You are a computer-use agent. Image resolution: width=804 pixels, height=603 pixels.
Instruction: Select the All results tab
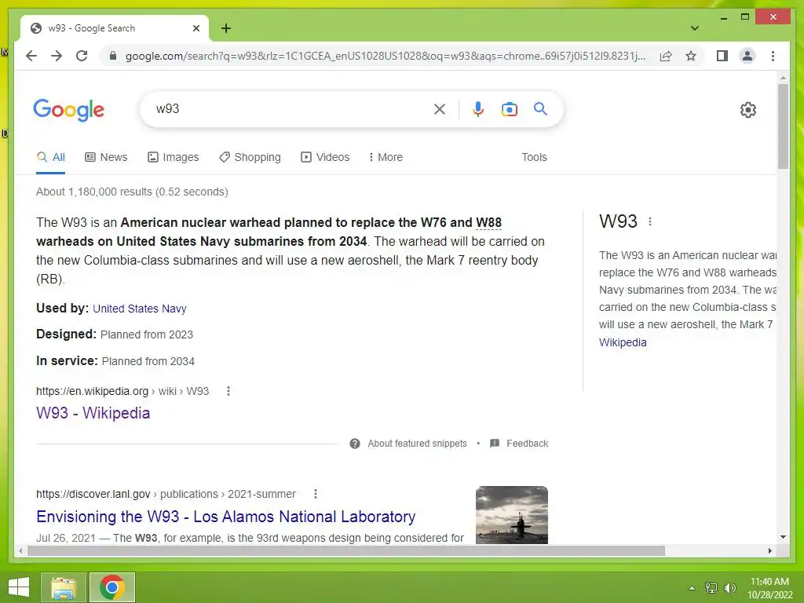pyautogui.click(x=51, y=157)
